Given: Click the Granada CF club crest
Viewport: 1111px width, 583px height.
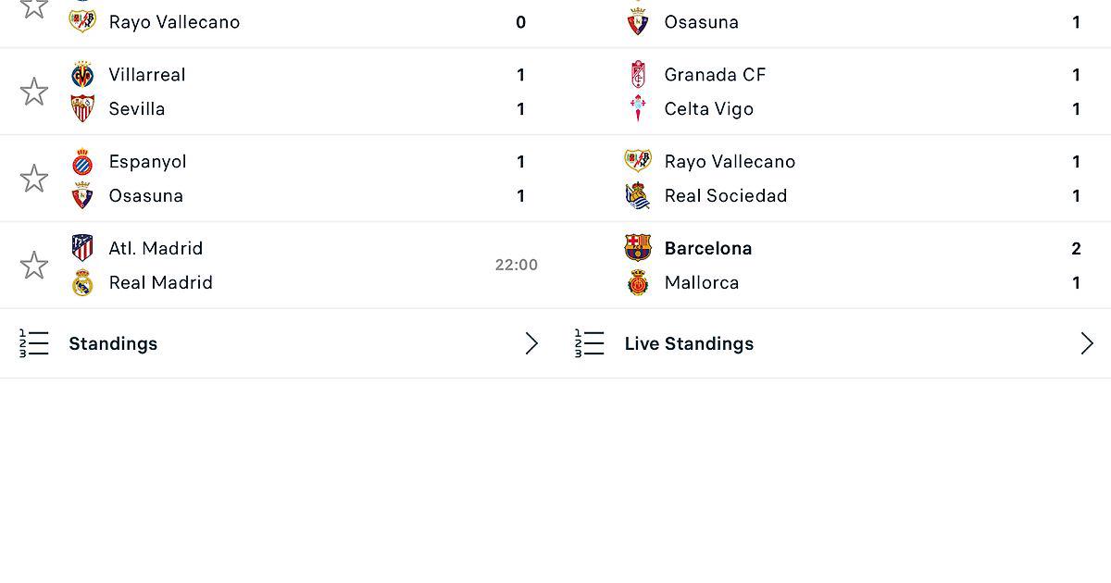Looking at the screenshot, I should click(x=638, y=75).
